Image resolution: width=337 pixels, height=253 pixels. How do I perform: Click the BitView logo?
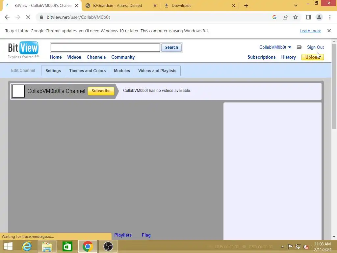coord(23,50)
